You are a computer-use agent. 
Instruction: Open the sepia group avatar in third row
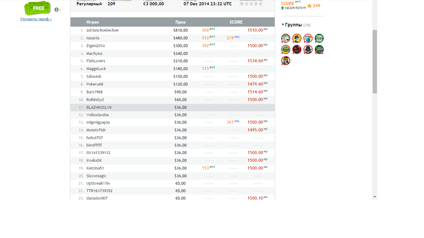pos(285,60)
